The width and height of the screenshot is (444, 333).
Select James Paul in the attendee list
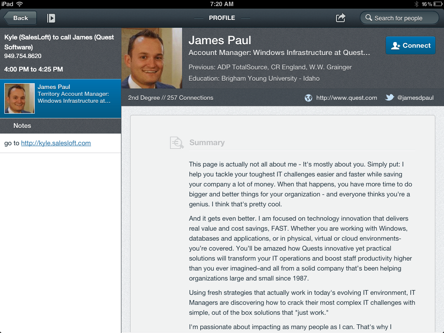(74, 94)
